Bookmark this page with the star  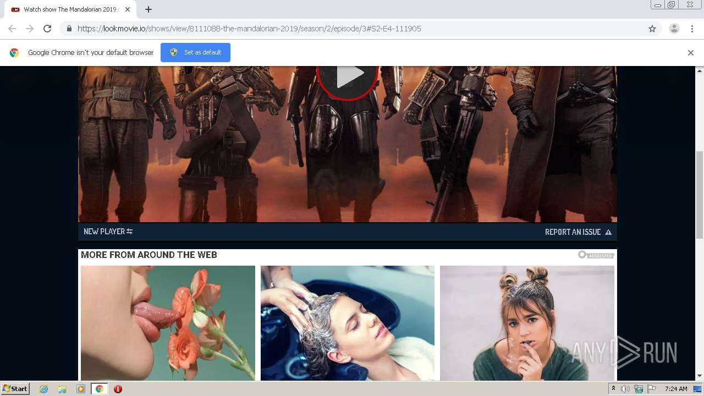(652, 29)
